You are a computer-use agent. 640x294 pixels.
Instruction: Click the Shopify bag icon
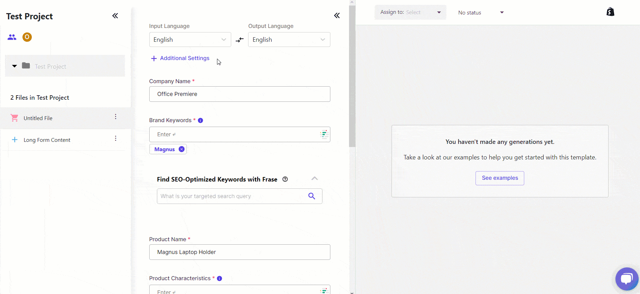pos(610,12)
